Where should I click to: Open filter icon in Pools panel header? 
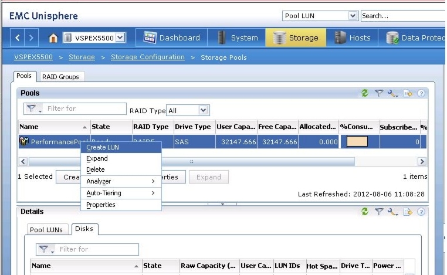point(379,93)
